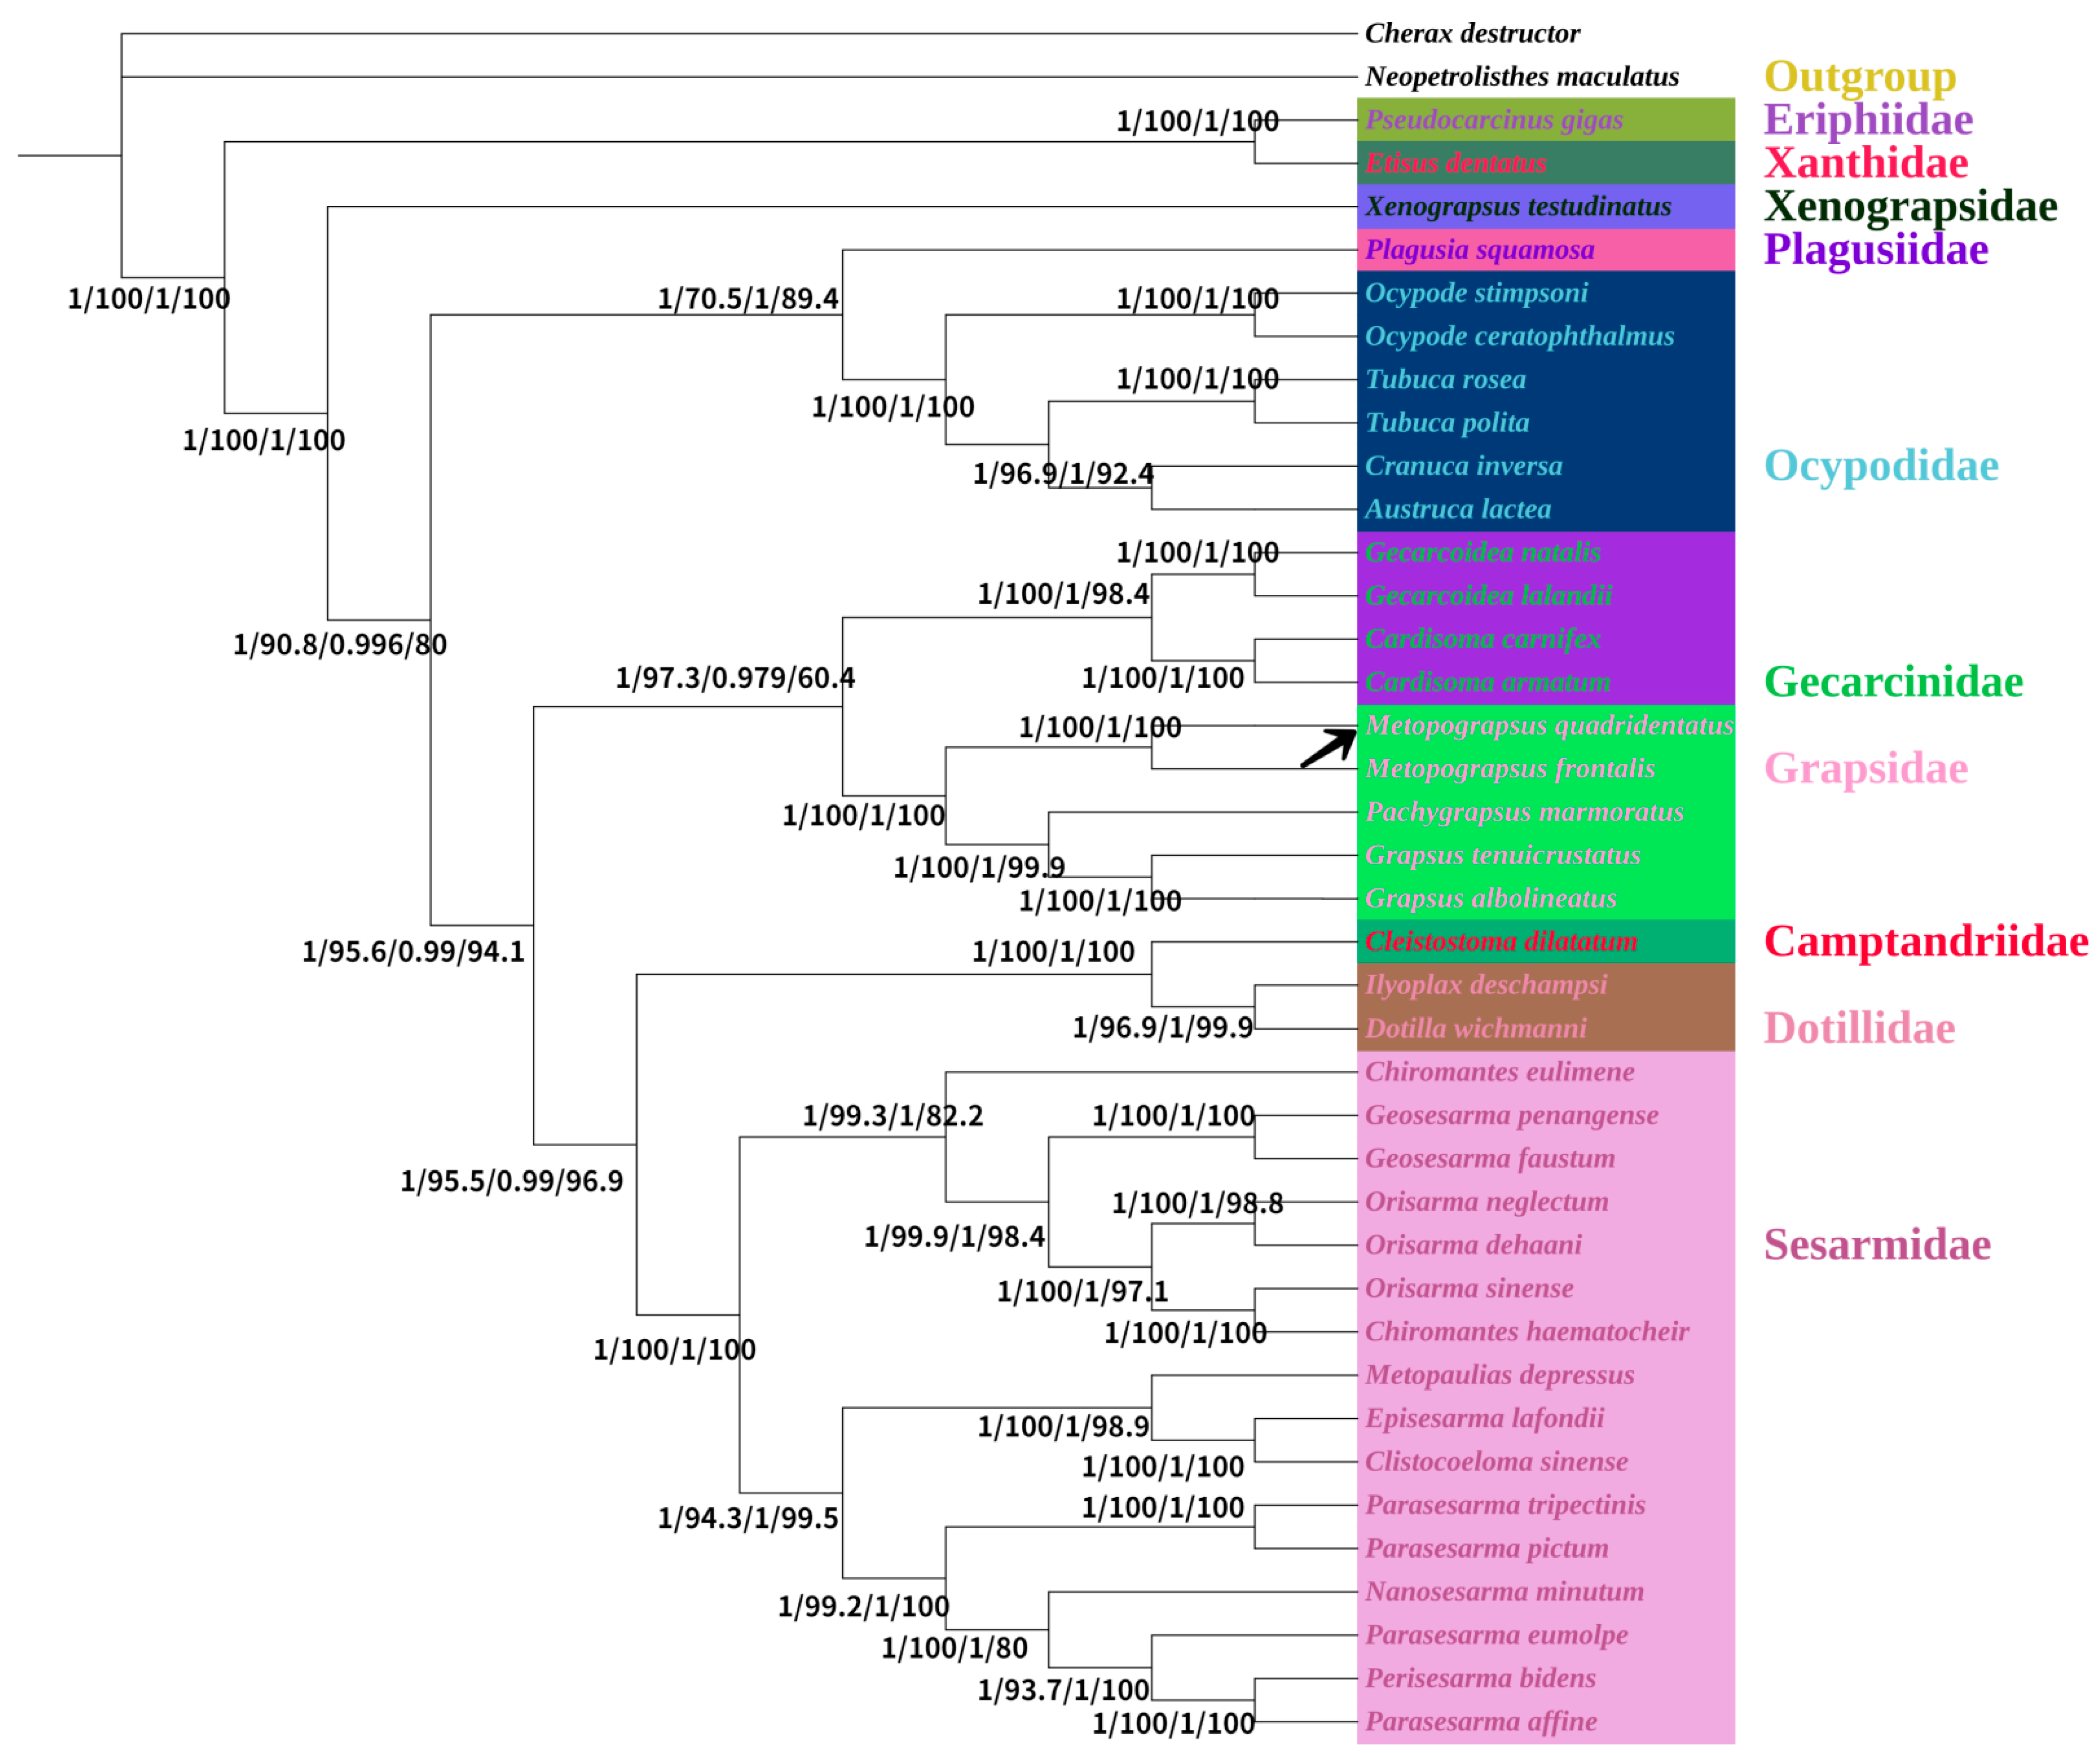The image size is (2100, 1753).
Task: Click the Outgroup family label
Action: pyautogui.click(x=1860, y=76)
